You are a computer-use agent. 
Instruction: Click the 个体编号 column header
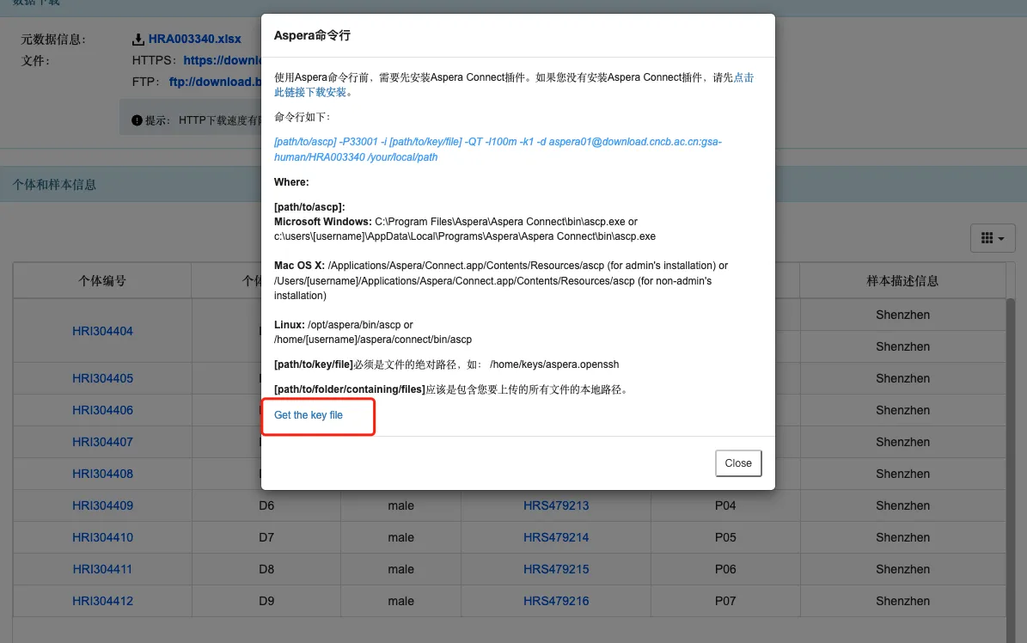102,280
